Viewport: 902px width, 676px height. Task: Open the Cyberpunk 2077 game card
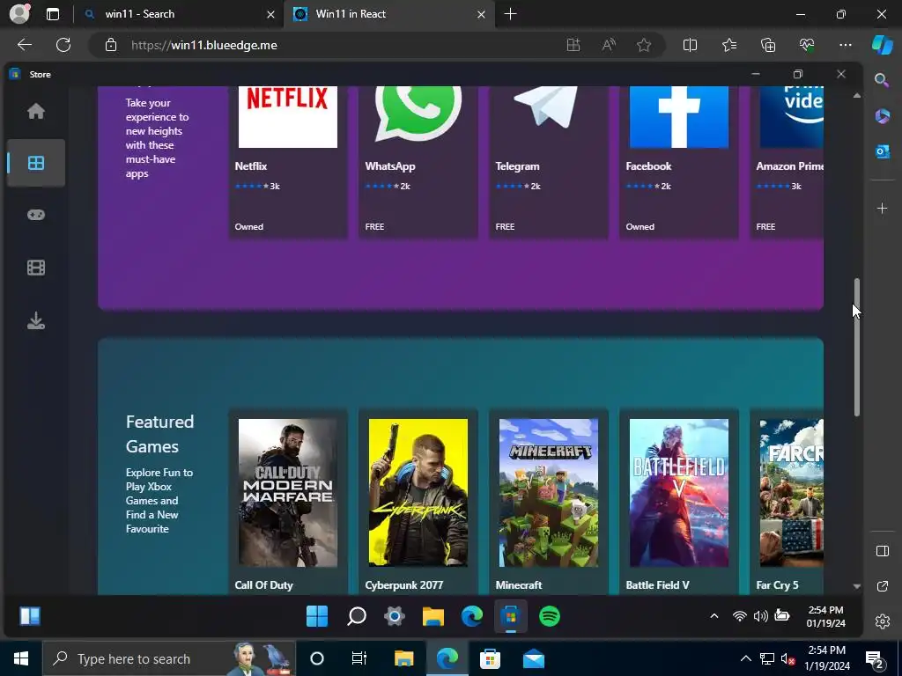click(x=418, y=502)
